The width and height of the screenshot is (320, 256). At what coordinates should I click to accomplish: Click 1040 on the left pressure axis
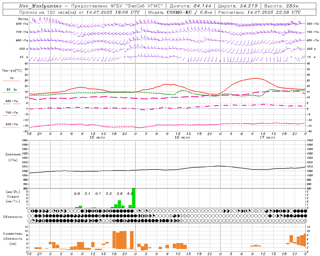coord(25,140)
